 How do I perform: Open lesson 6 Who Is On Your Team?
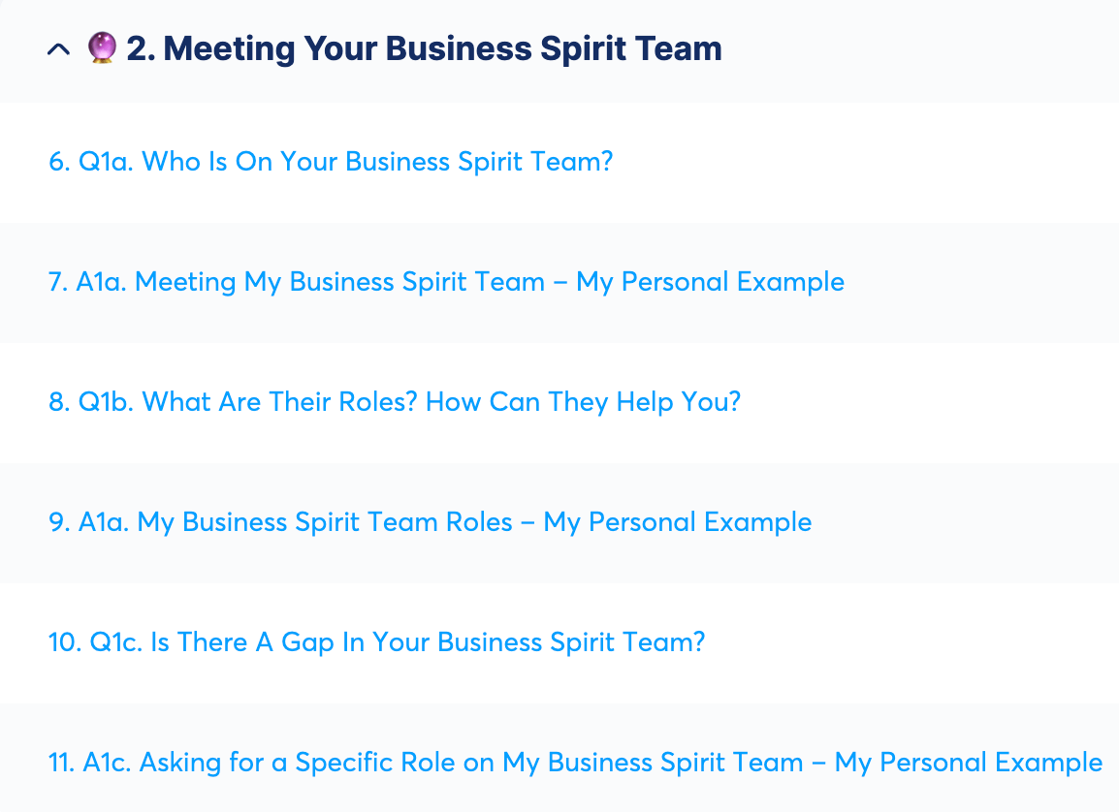pyautogui.click(x=331, y=162)
